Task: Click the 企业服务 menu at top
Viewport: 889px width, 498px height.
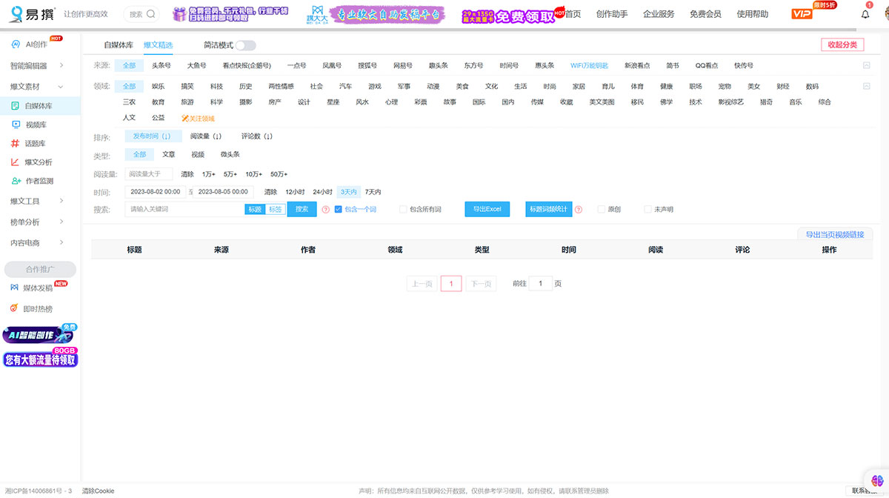Action: [659, 13]
